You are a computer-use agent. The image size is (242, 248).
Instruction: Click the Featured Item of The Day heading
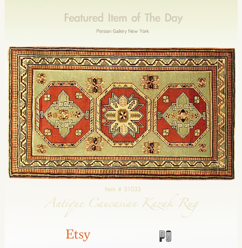[x=123, y=18]
